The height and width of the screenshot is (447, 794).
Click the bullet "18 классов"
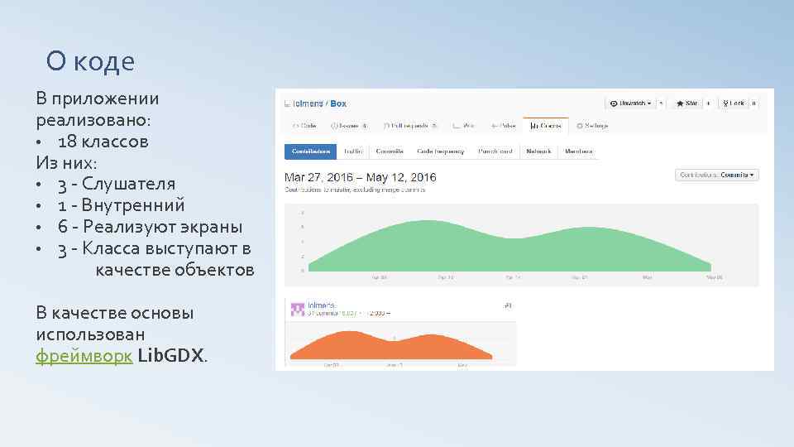pos(103,142)
